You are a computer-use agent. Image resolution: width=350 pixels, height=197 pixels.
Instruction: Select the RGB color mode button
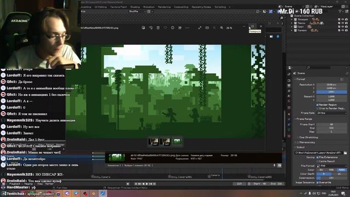pos(331,170)
